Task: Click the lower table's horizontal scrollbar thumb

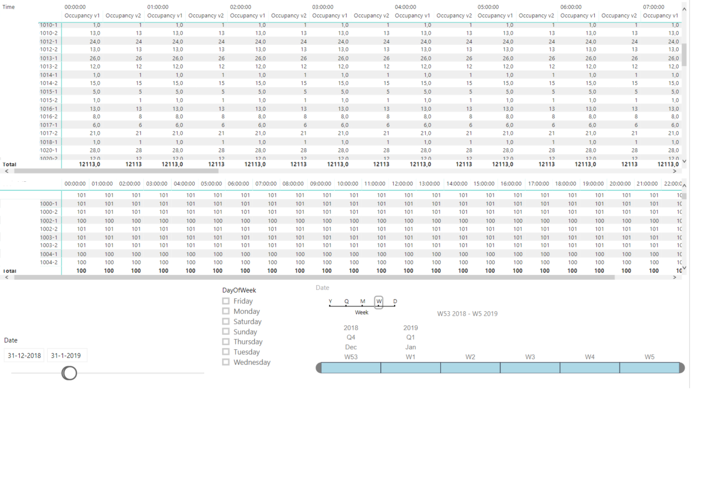Action: (315, 277)
